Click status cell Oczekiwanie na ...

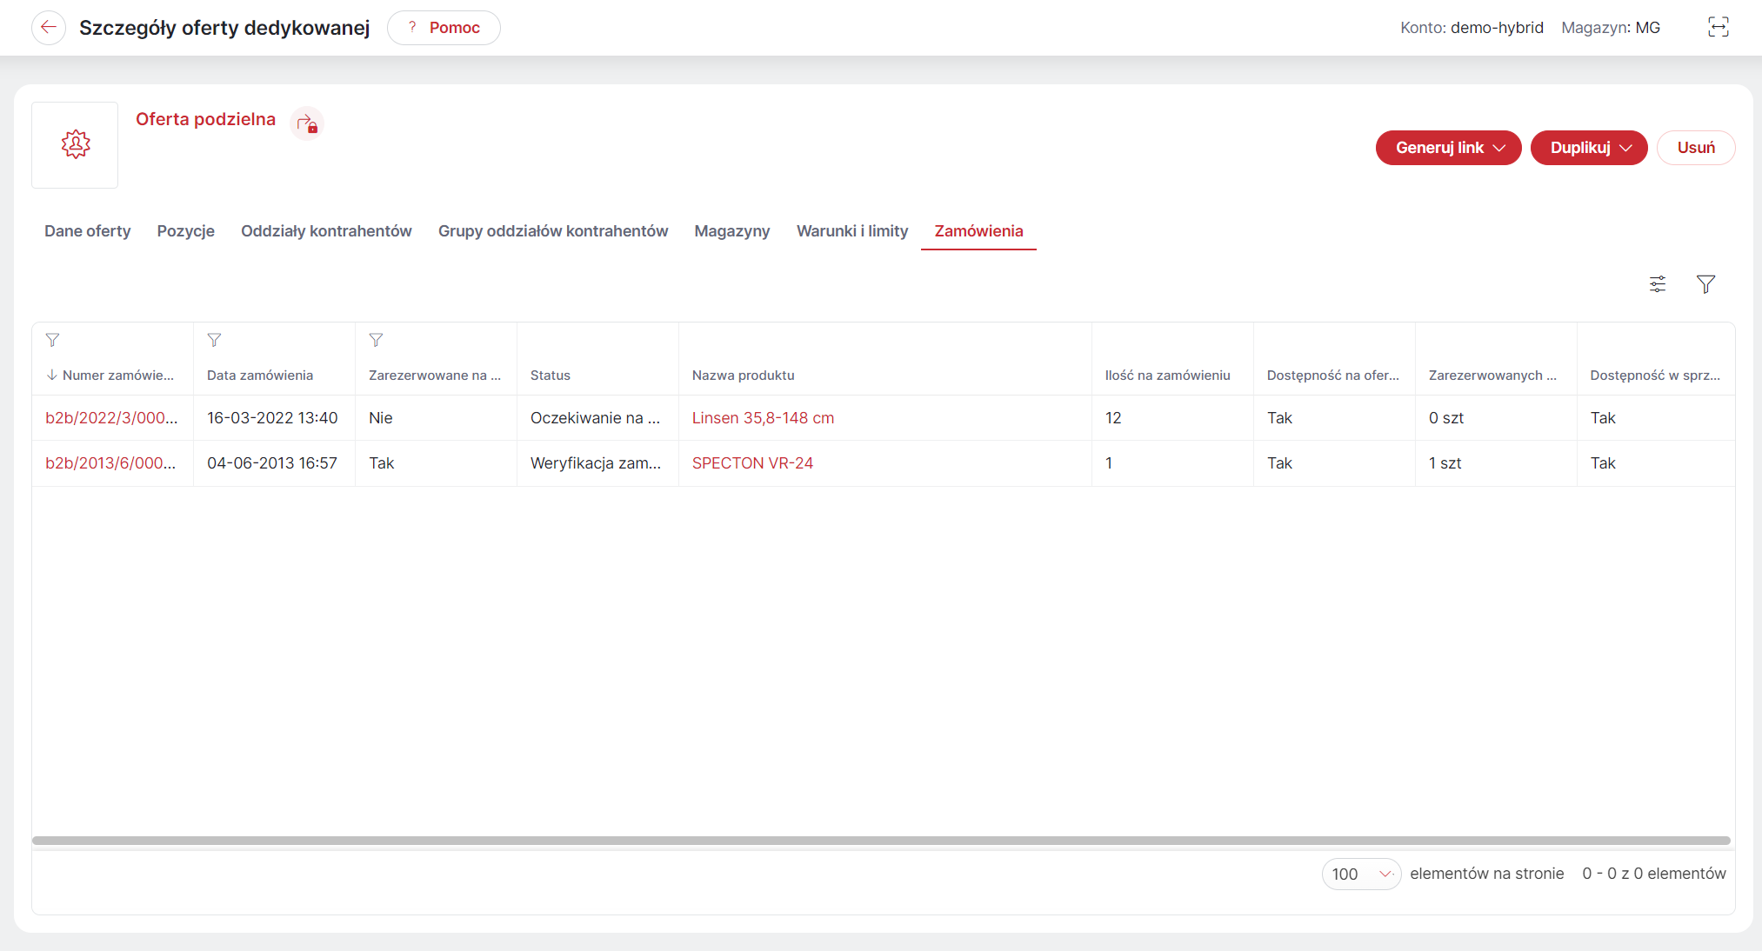pos(596,418)
